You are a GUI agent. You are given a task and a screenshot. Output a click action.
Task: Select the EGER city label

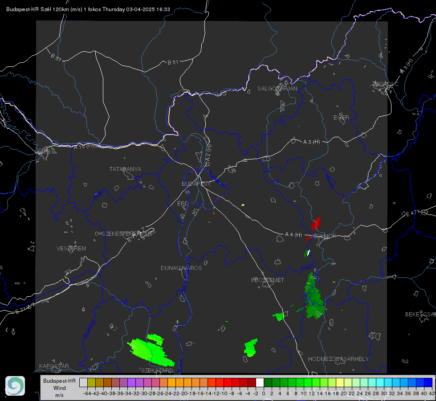(341, 118)
